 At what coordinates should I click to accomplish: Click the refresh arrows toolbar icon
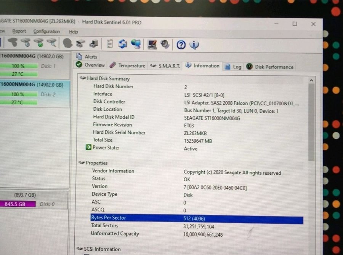click(122, 44)
